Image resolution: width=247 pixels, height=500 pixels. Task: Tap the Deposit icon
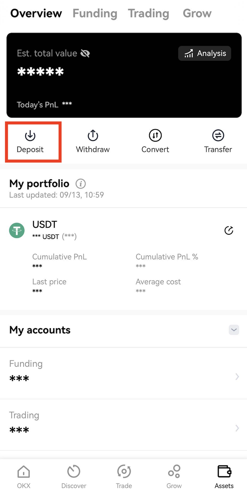(x=30, y=136)
